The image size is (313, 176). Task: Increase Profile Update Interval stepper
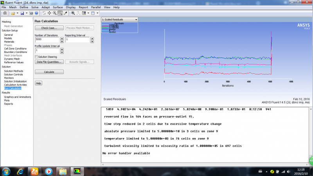[x=62, y=49]
